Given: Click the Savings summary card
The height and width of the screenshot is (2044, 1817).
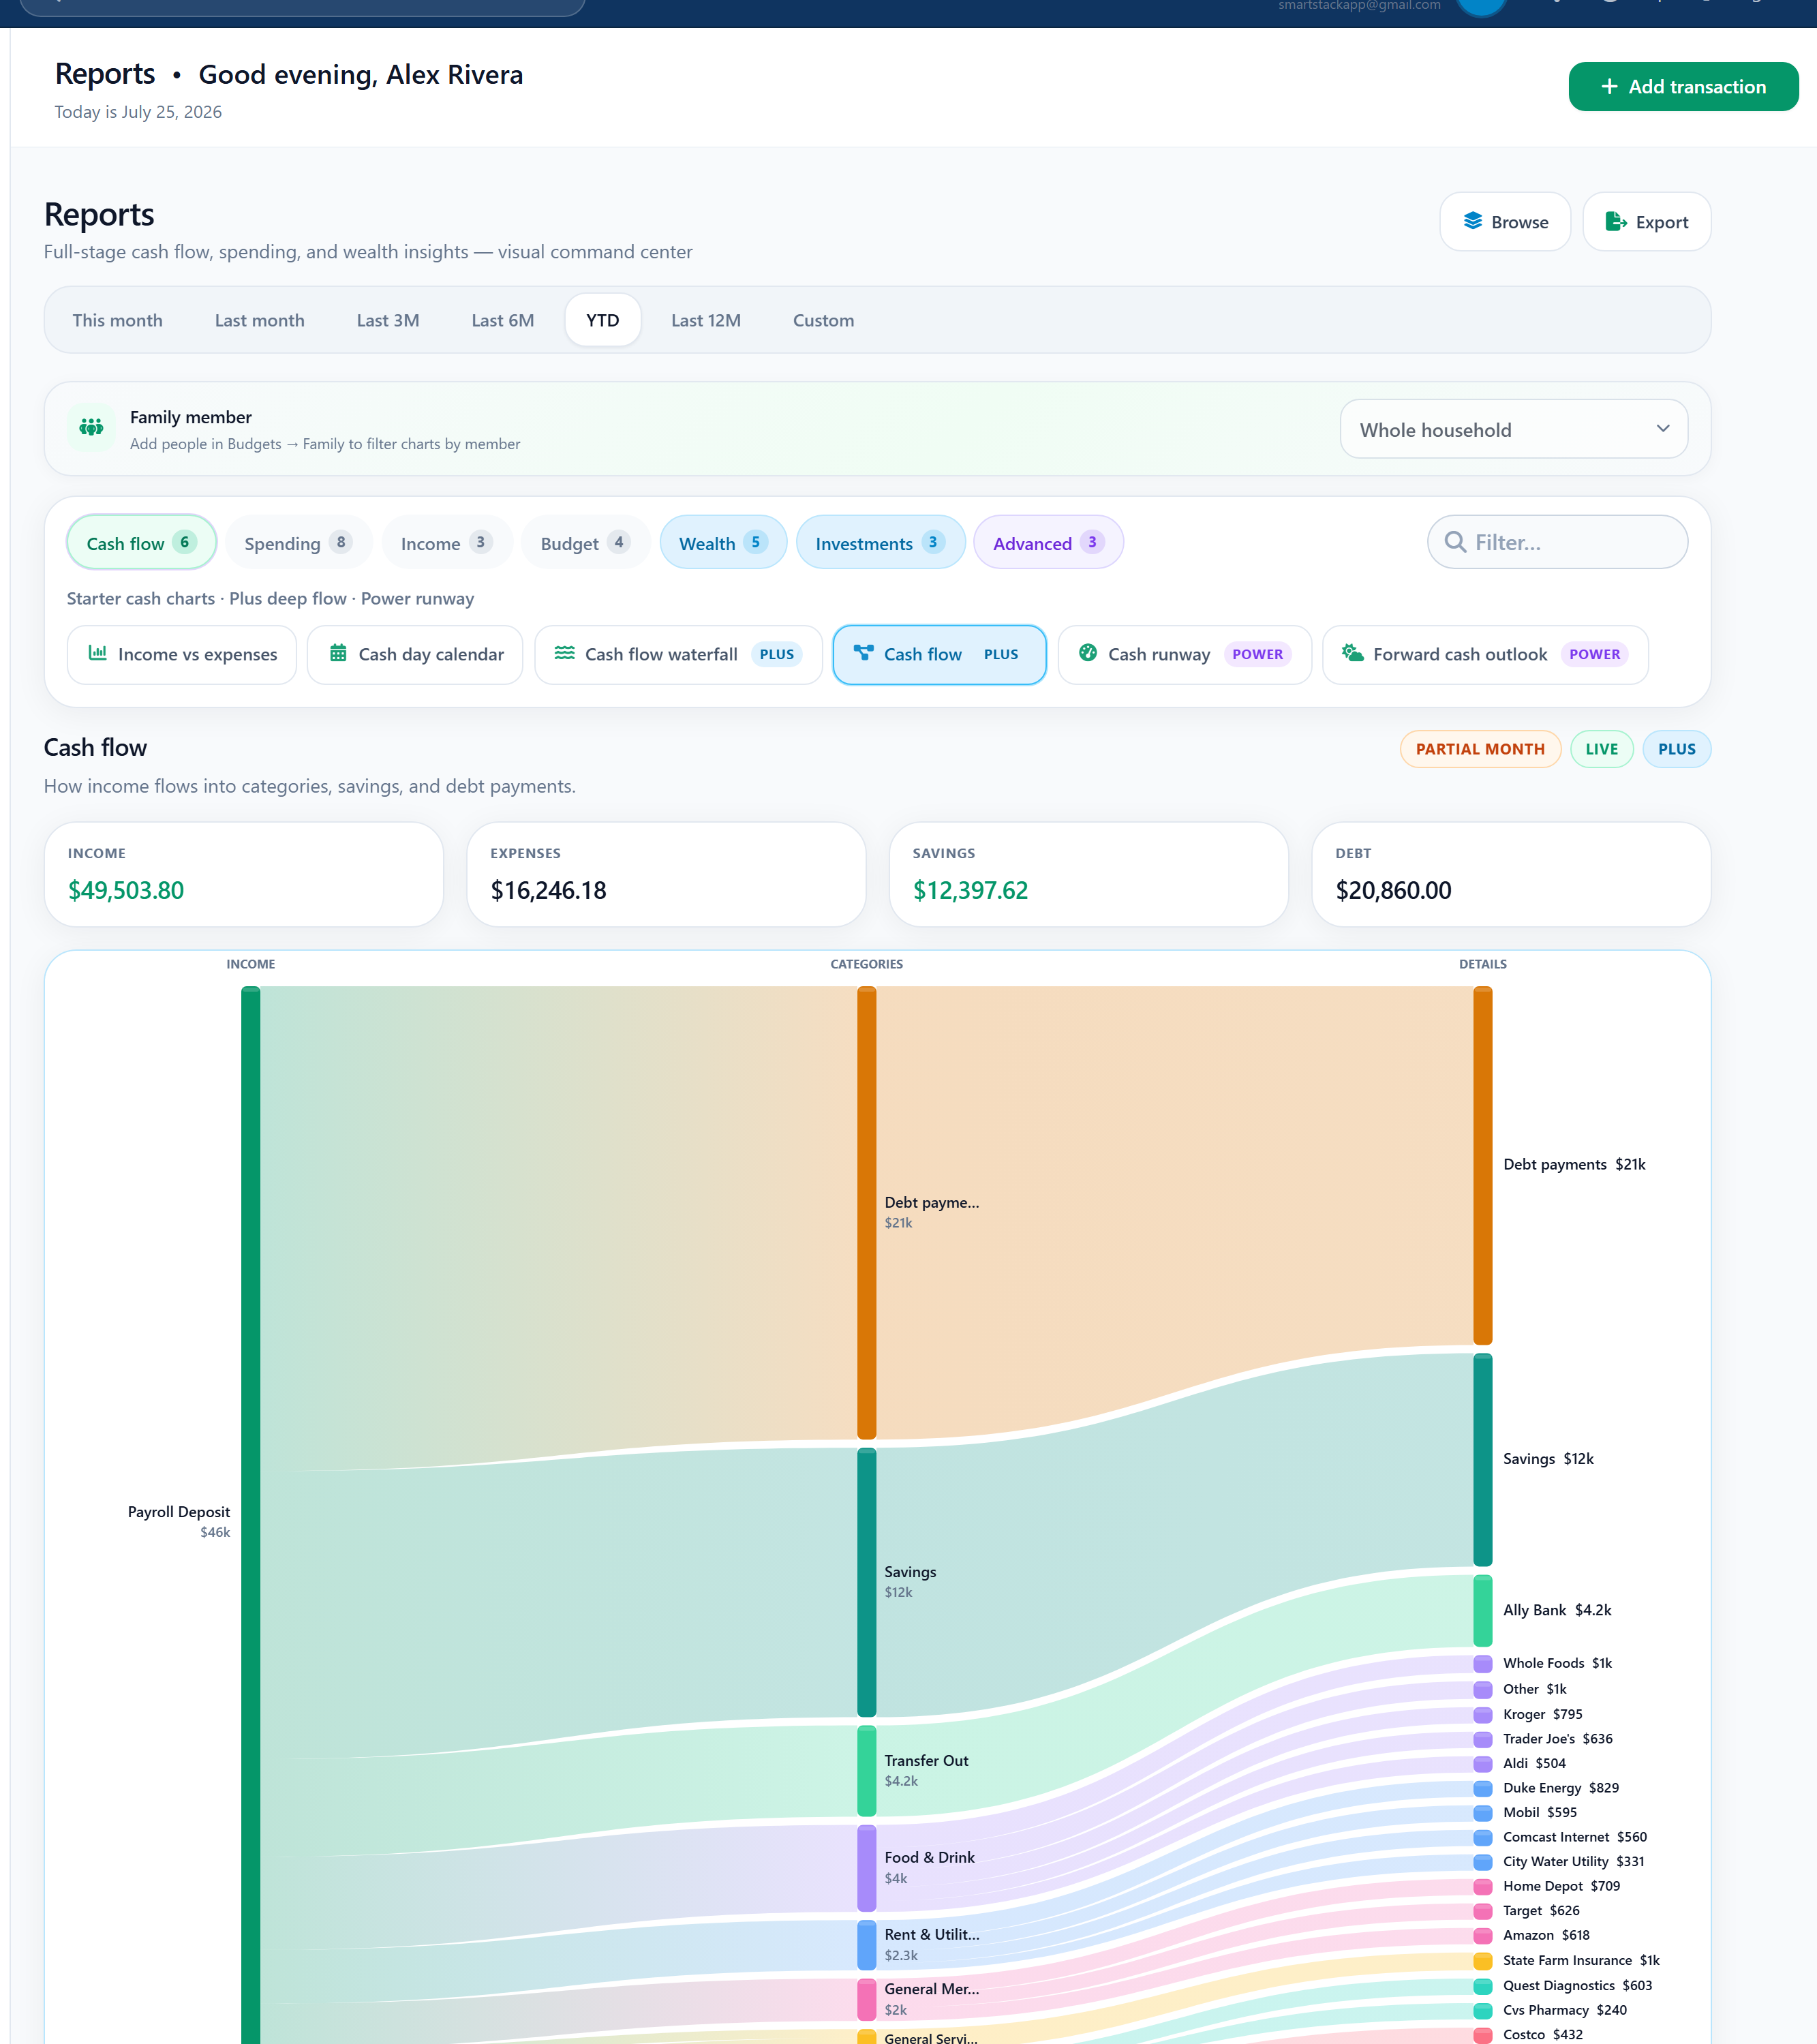Looking at the screenshot, I should [x=1088, y=874].
